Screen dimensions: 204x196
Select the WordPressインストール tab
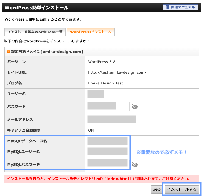point(91,32)
